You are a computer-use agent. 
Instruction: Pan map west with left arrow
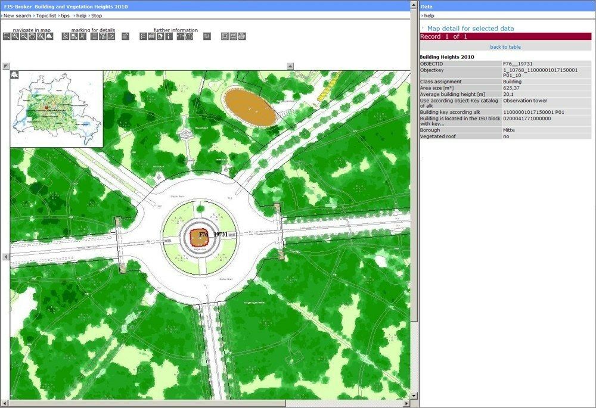[x=6, y=257]
